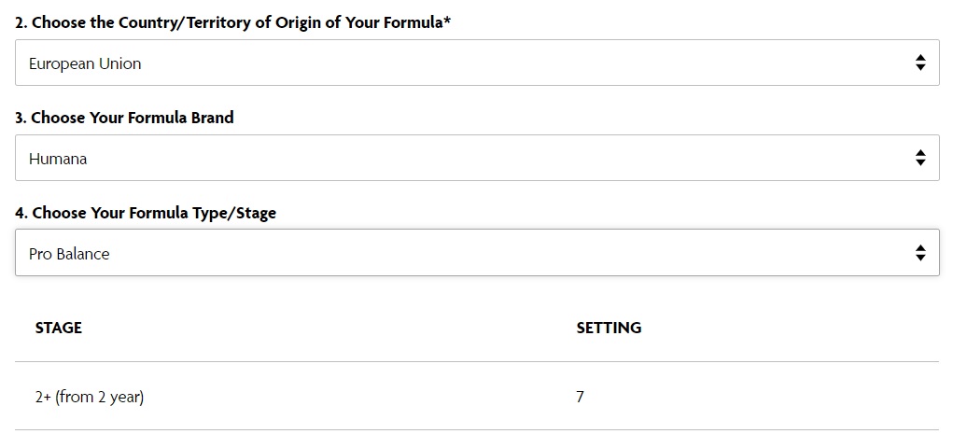Click the Choose Your Formula Brand label
Viewport: 953px width, 448px height.
[124, 118]
